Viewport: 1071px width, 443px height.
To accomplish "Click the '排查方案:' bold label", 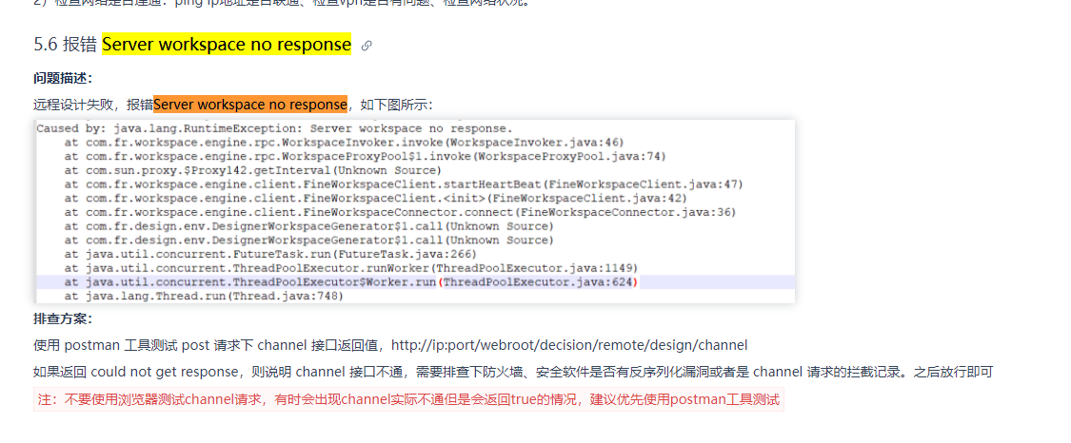I will 63,319.
